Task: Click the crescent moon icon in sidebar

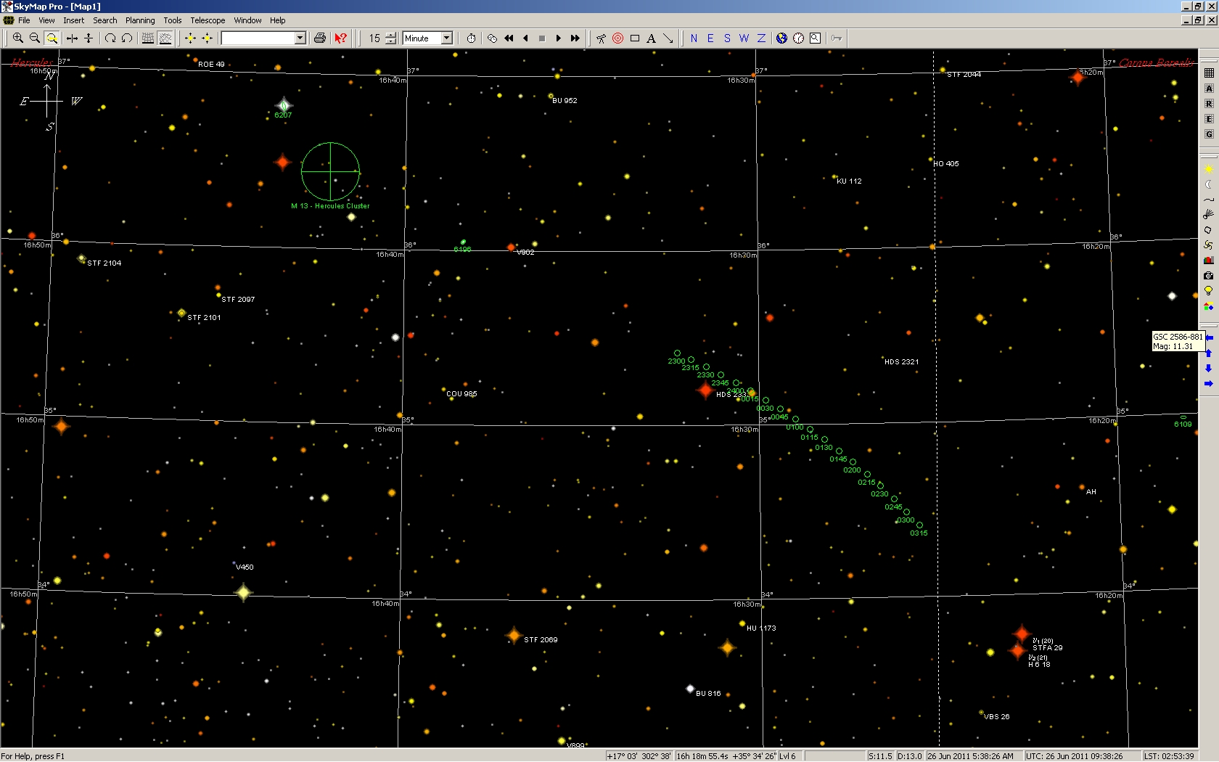Action: [1209, 184]
